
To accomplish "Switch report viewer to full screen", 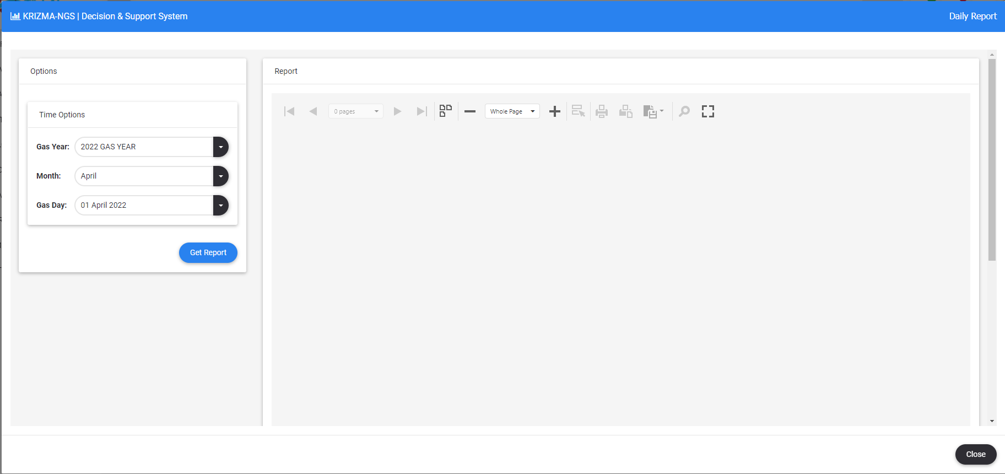I will [x=708, y=111].
